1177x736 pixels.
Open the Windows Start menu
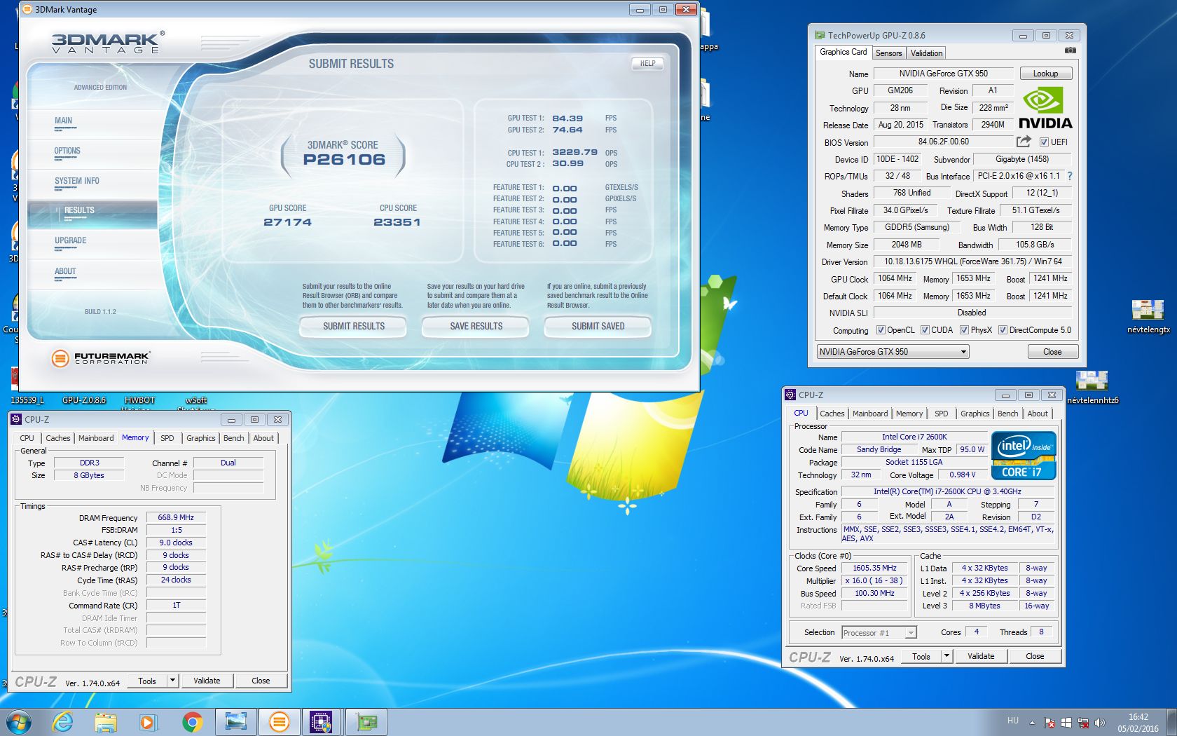point(19,721)
